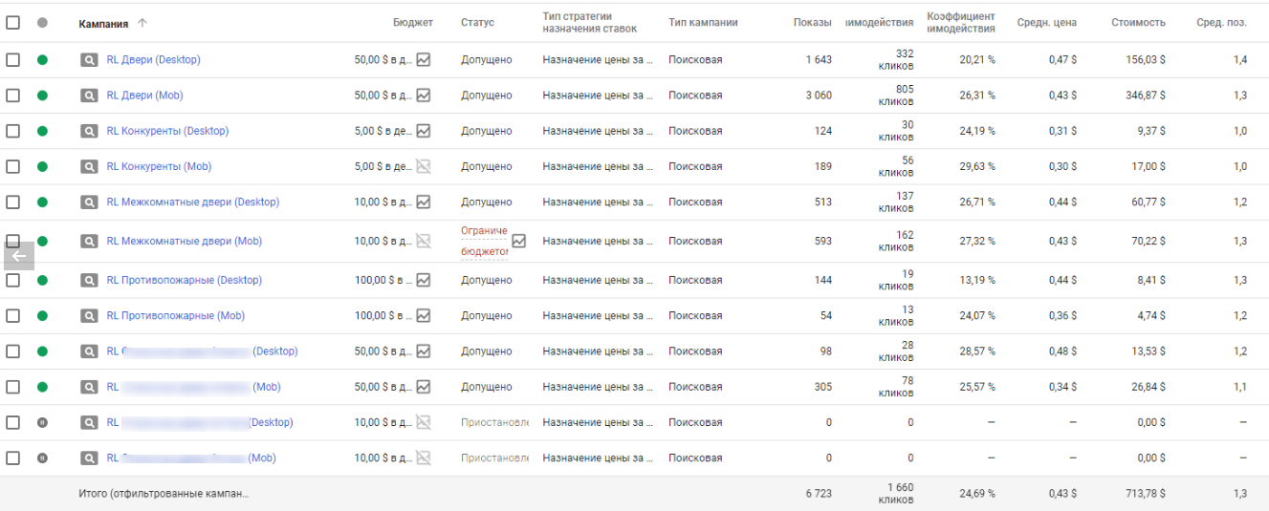Image resolution: width=1269 pixels, height=511 pixels.
Task: Click budget chart icon for RL Двери (Mob)
Action: [x=424, y=96]
